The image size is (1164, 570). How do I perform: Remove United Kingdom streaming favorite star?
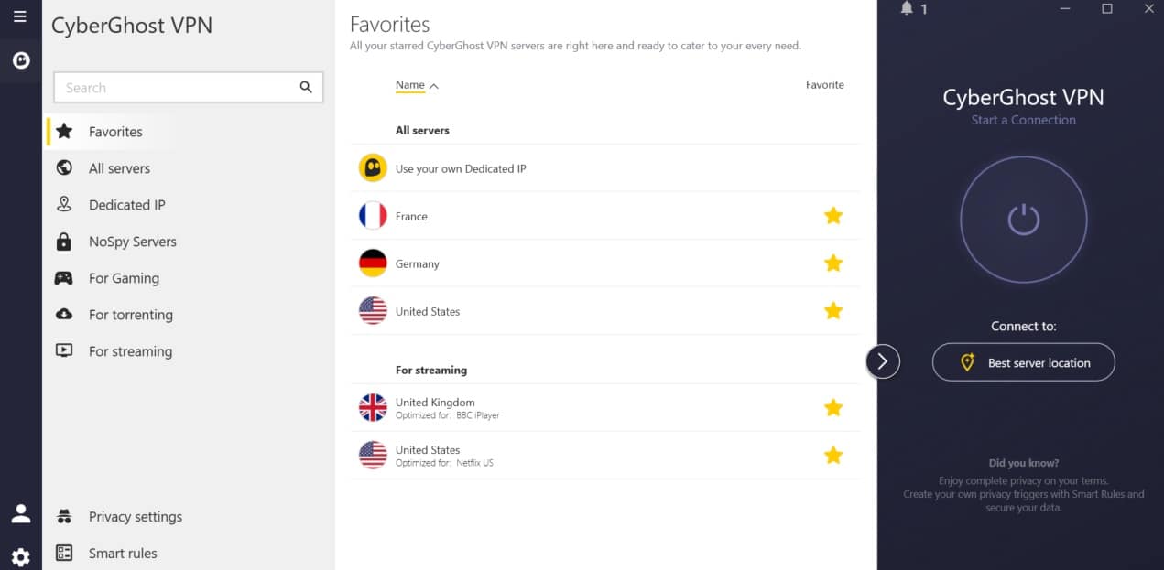coord(832,407)
